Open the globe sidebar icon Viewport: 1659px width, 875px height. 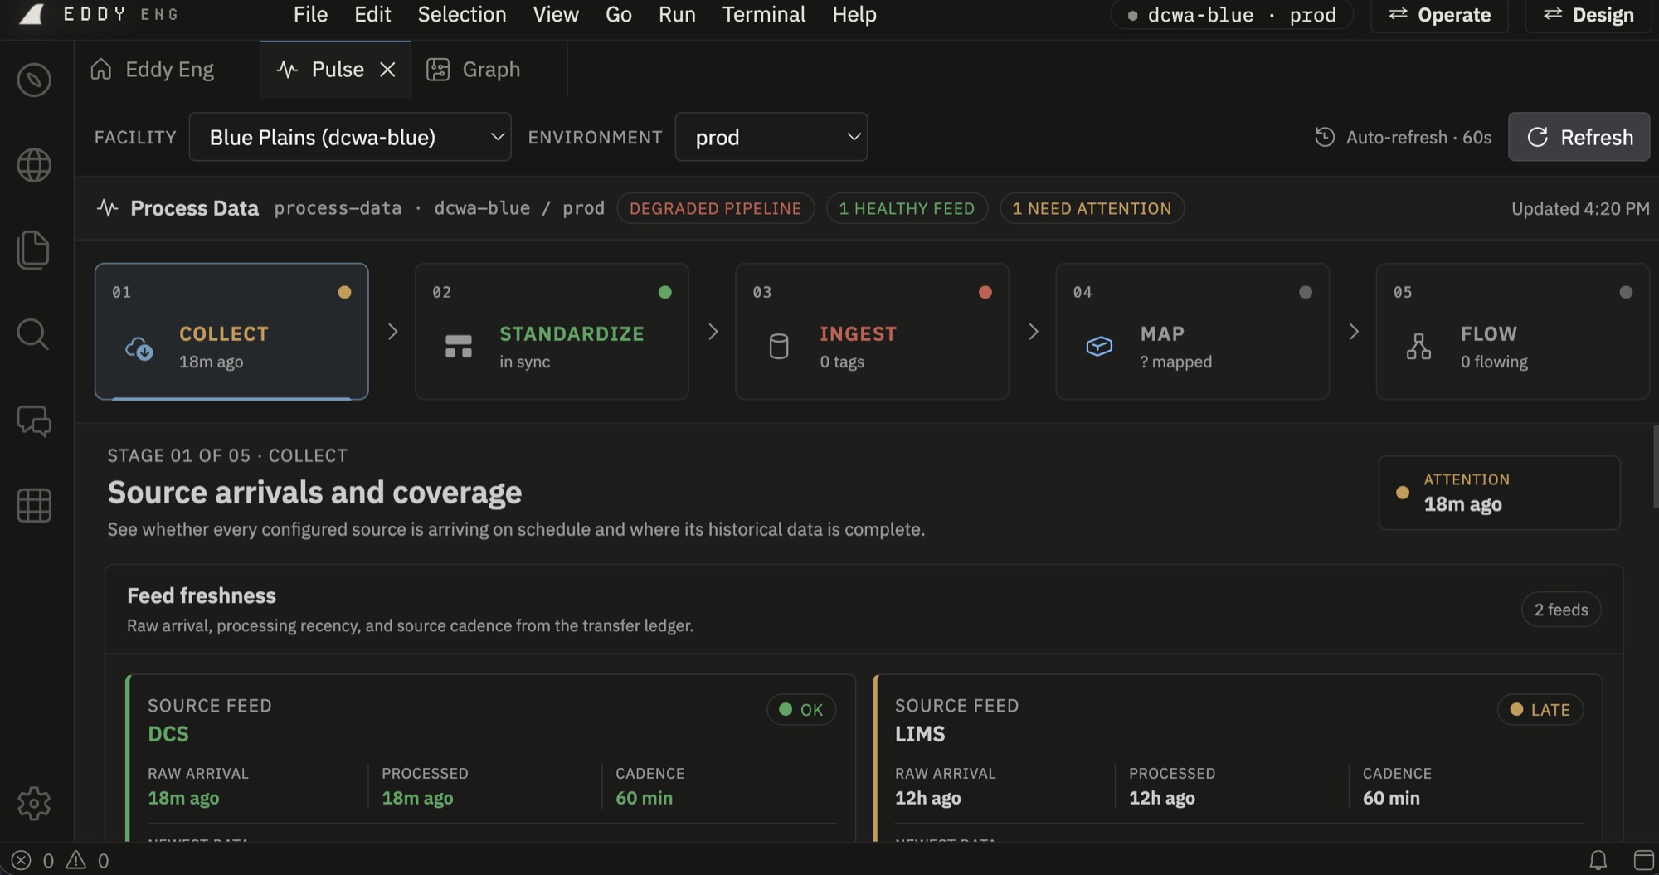pos(34,165)
